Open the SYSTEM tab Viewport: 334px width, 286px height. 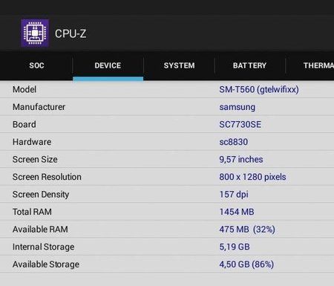(x=179, y=65)
